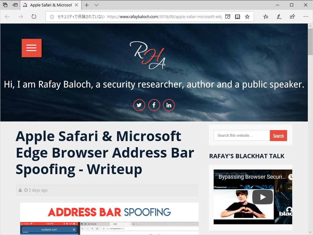Screen dimensions: 313x235
Task: Add this page to favorites
Action: pyautogui.click(x=247, y=17)
